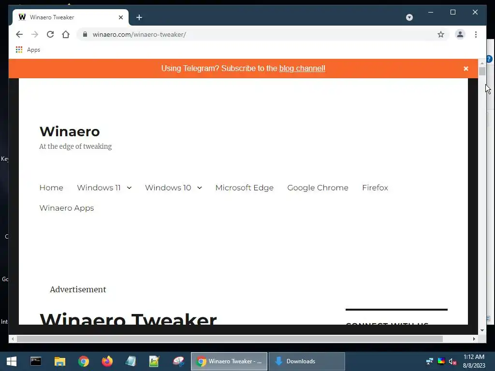This screenshot has height=371, width=495.
Task: Open the Microsoft Edge section
Action: coord(244,188)
